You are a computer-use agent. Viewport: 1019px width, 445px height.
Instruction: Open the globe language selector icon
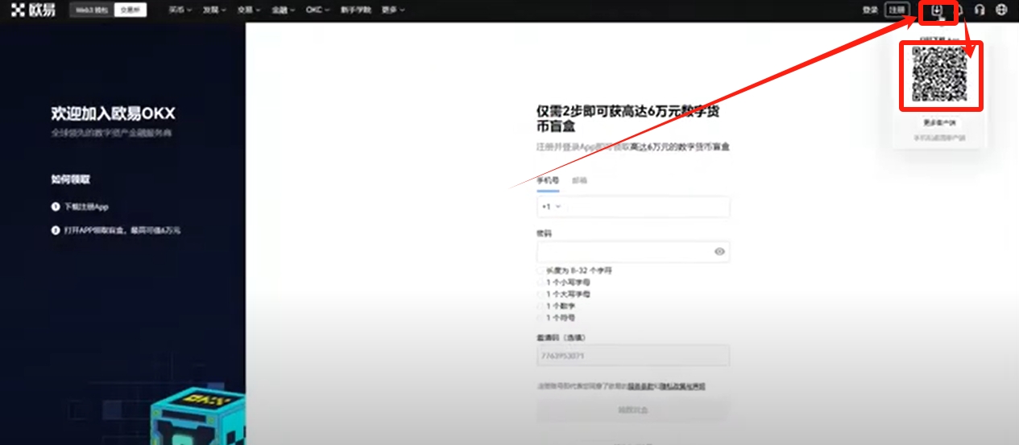1001,10
